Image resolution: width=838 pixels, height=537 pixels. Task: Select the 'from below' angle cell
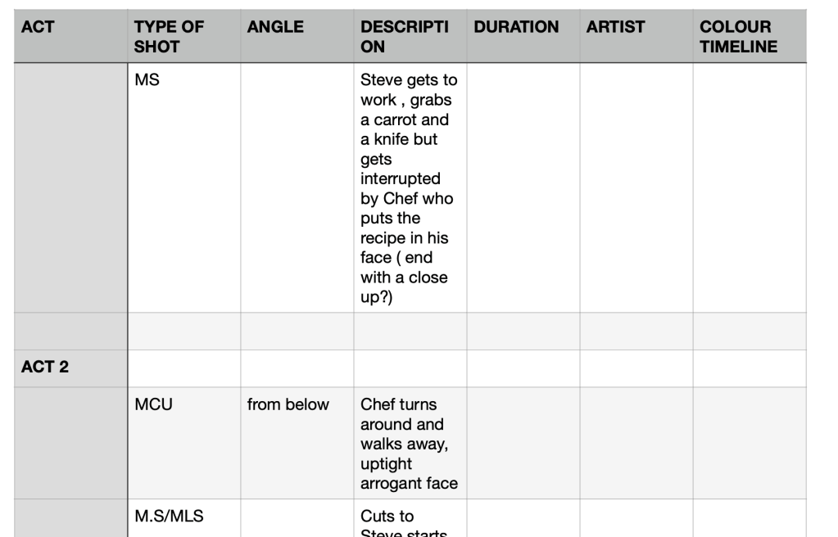click(x=297, y=443)
